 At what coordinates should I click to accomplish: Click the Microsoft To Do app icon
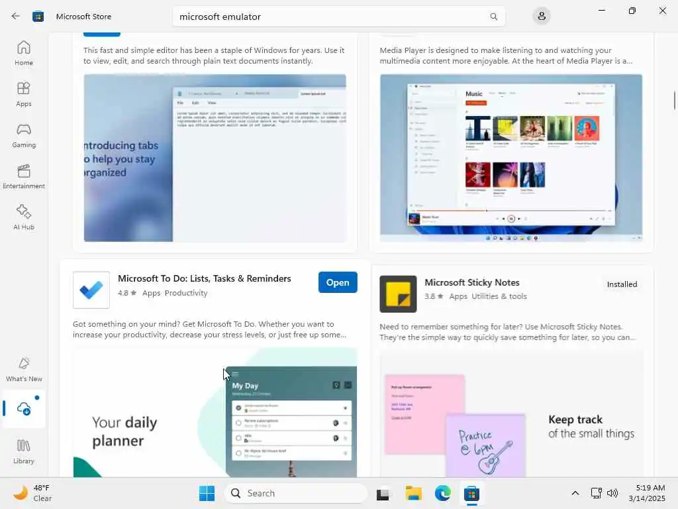(x=91, y=290)
